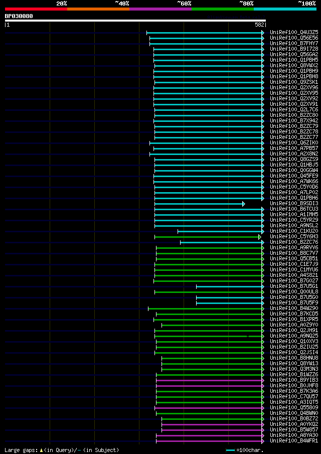The height and width of the screenshot is (454, 321).
Task: Open hit UniRef100_C5Y6H3
Action: pyautogui.click(x=294, y=237)
